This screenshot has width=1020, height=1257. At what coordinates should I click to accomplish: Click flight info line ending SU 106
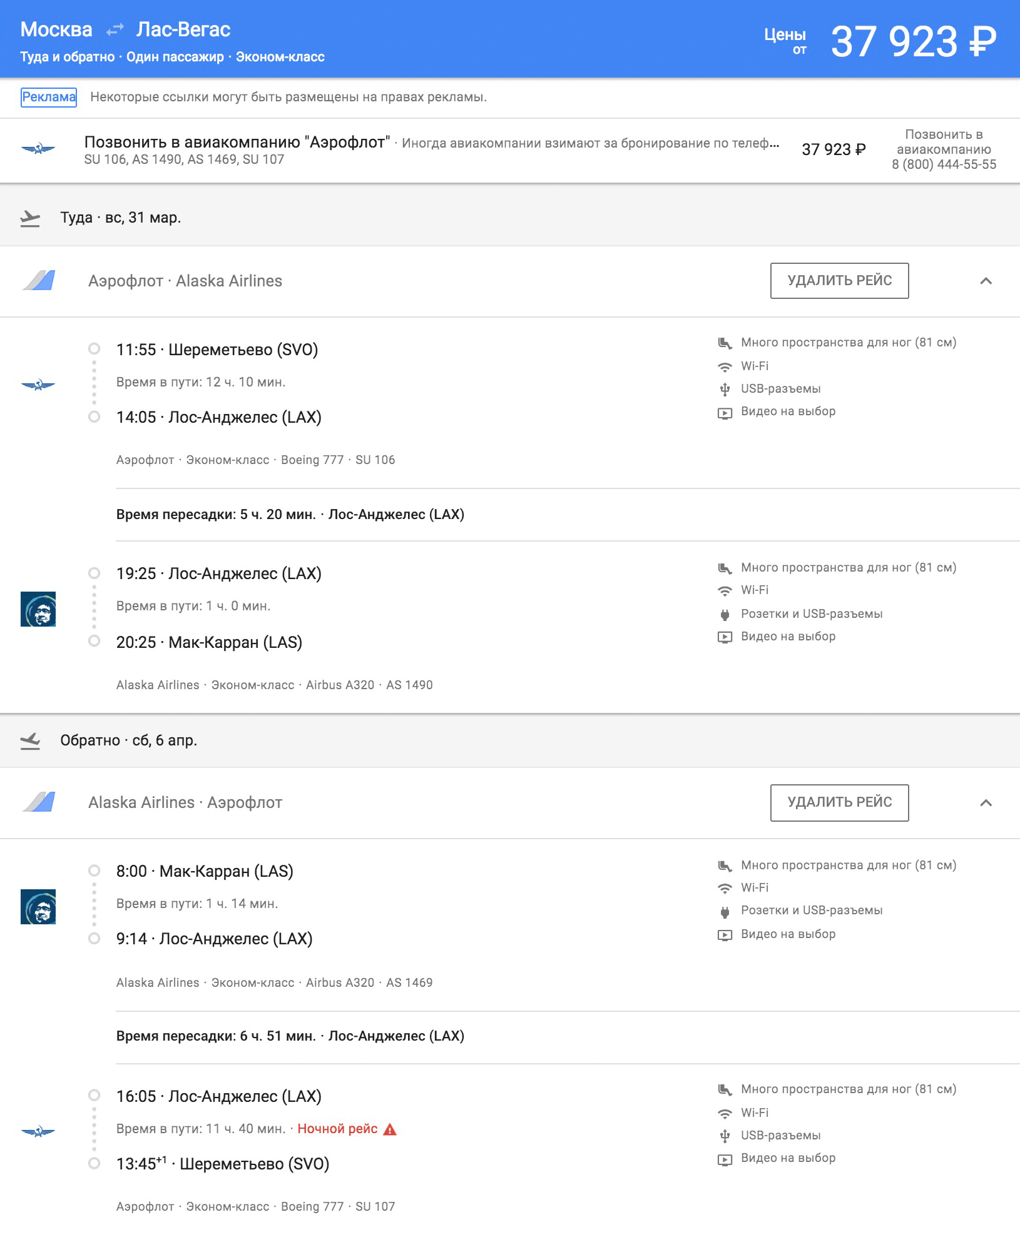tap(255, 460)
